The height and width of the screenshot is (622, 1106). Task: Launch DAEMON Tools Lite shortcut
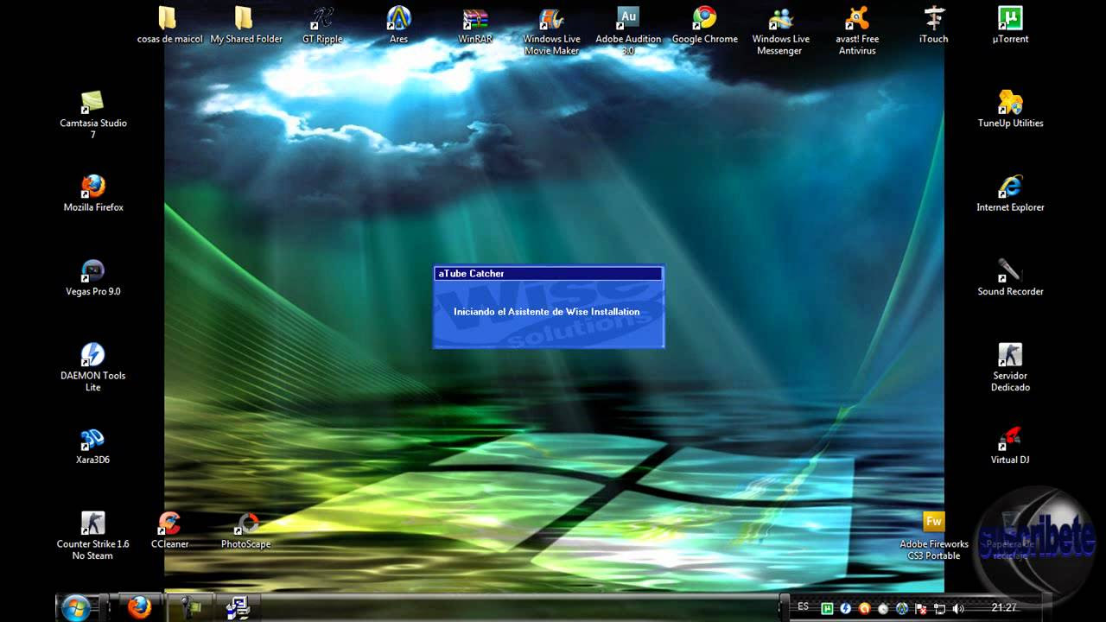tap(93, 367)
